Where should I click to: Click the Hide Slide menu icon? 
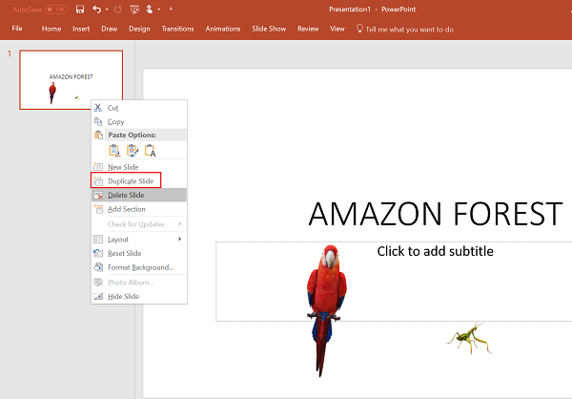point(98,296)
